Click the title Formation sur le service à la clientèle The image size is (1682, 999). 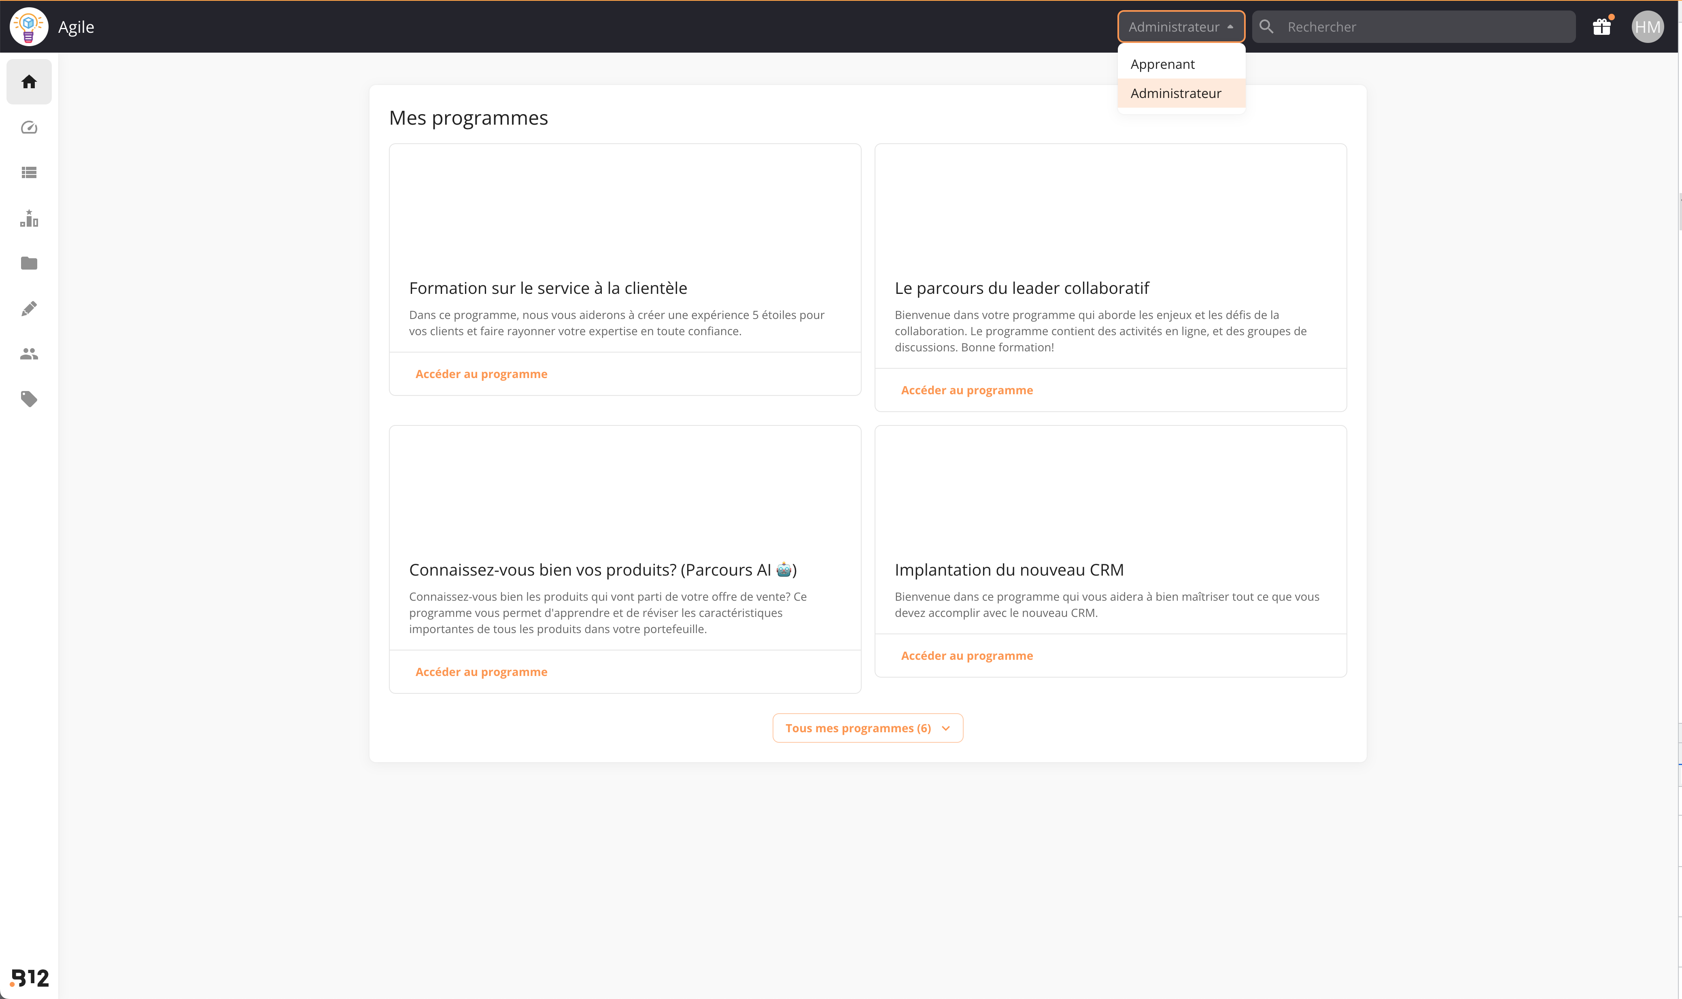(548, 288)
